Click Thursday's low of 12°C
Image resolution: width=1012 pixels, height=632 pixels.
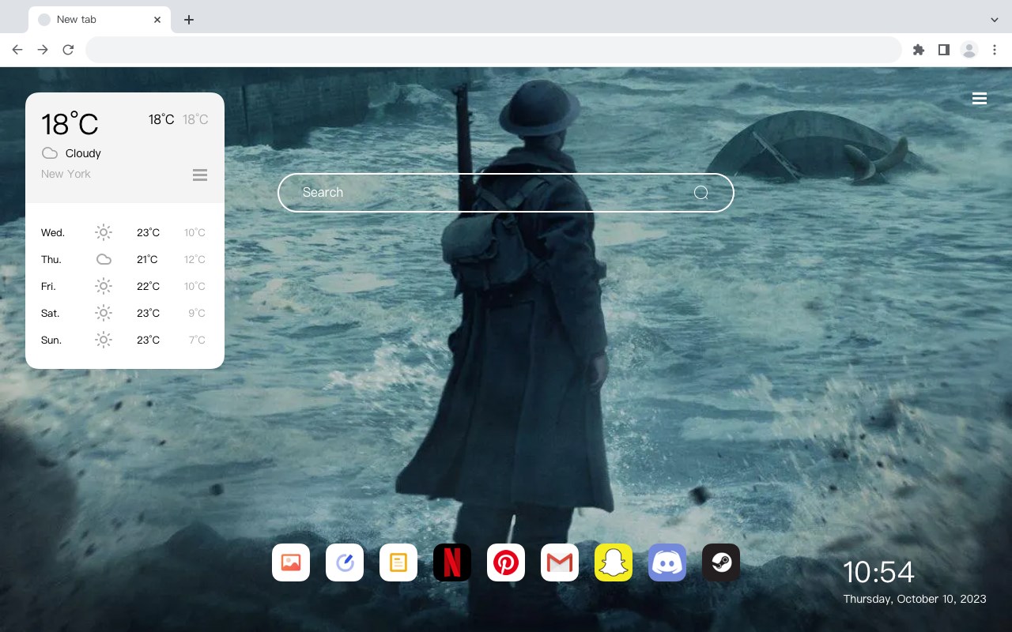tap(194, 259)
